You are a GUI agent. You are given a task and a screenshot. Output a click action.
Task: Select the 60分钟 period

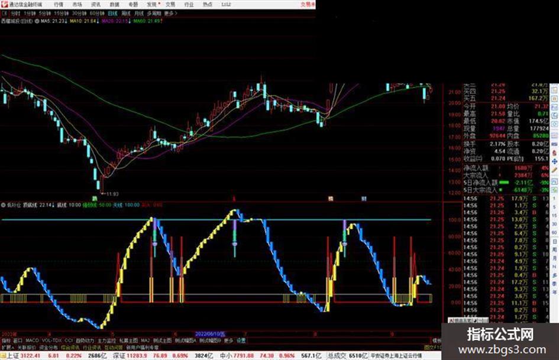point(97,13)
